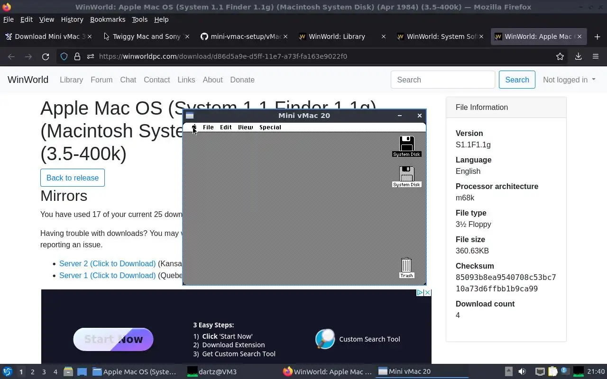Open the View menu in Mini vMac
Image resolution: width=607 pixels, height=379 pixels.
click(x=245, y=127)
